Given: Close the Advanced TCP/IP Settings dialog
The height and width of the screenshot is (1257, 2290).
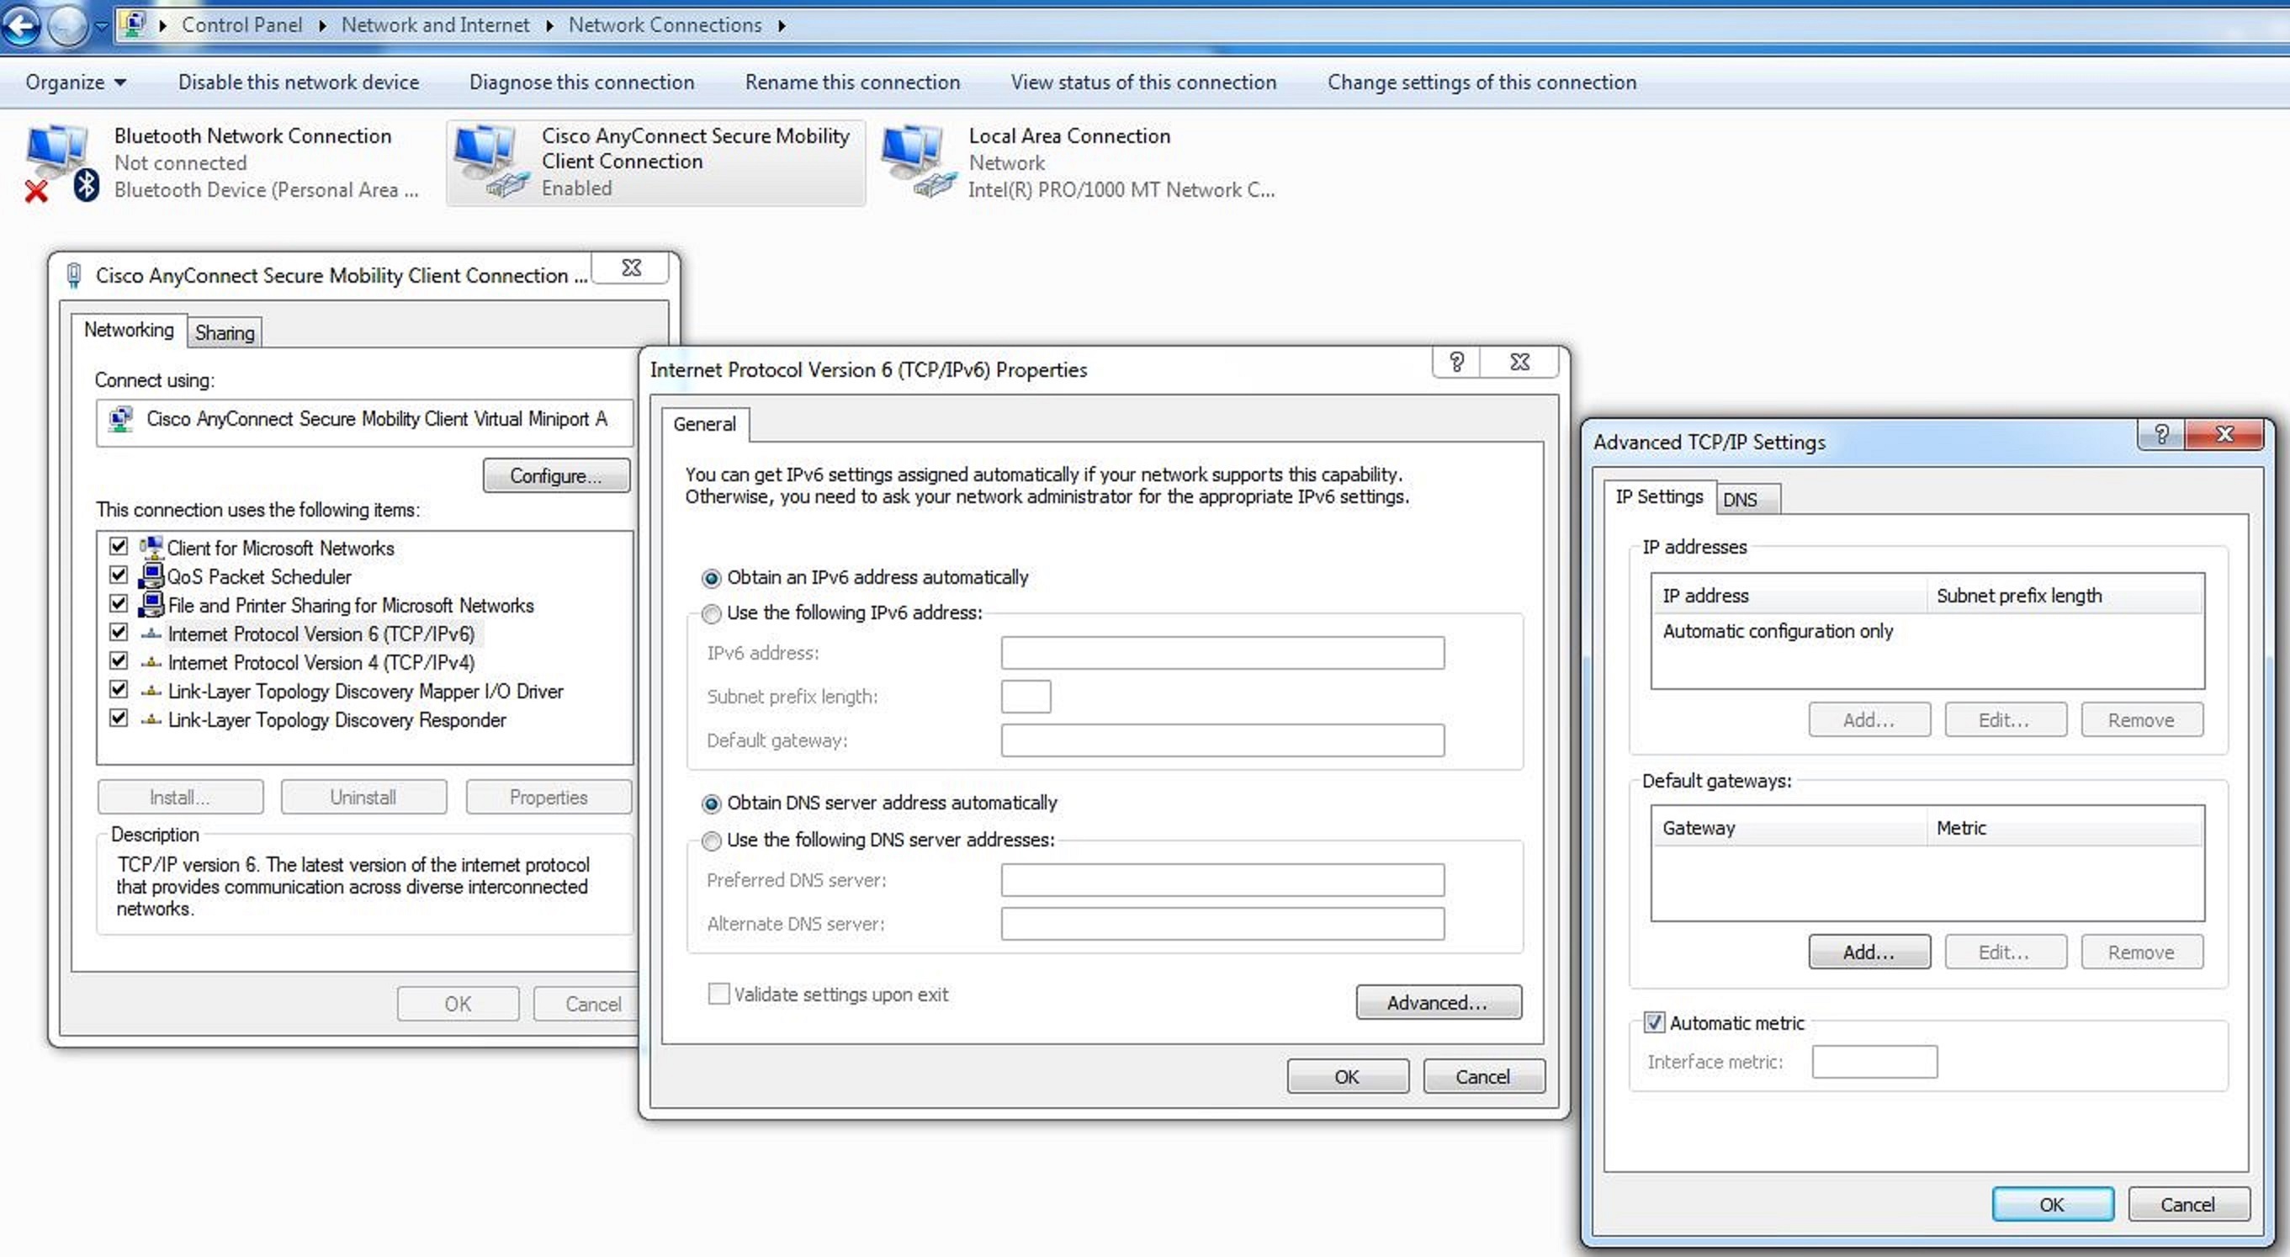Looking at the screenshot, I should pos(2224,434).
